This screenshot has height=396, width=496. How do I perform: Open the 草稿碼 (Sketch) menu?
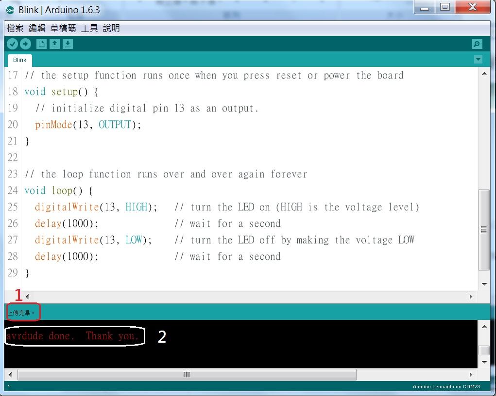[63, 28]
